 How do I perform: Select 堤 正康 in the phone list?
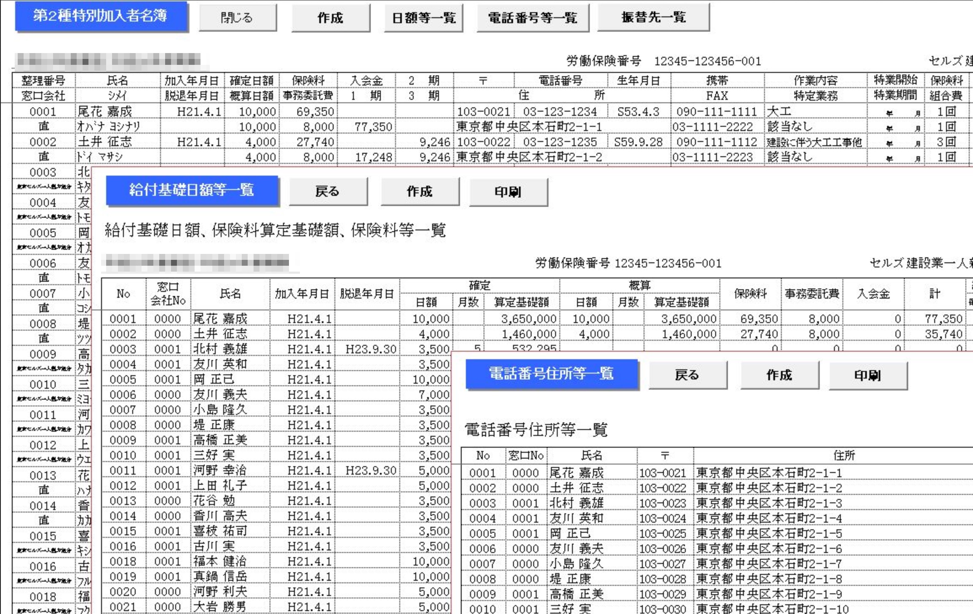tap(570, 579)
